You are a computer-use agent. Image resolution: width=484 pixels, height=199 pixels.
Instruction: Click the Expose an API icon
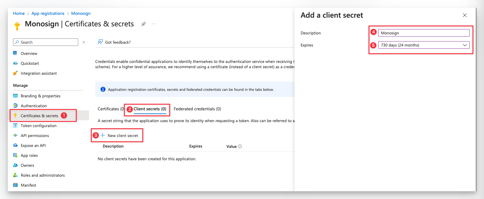click(x=15, y=145)
